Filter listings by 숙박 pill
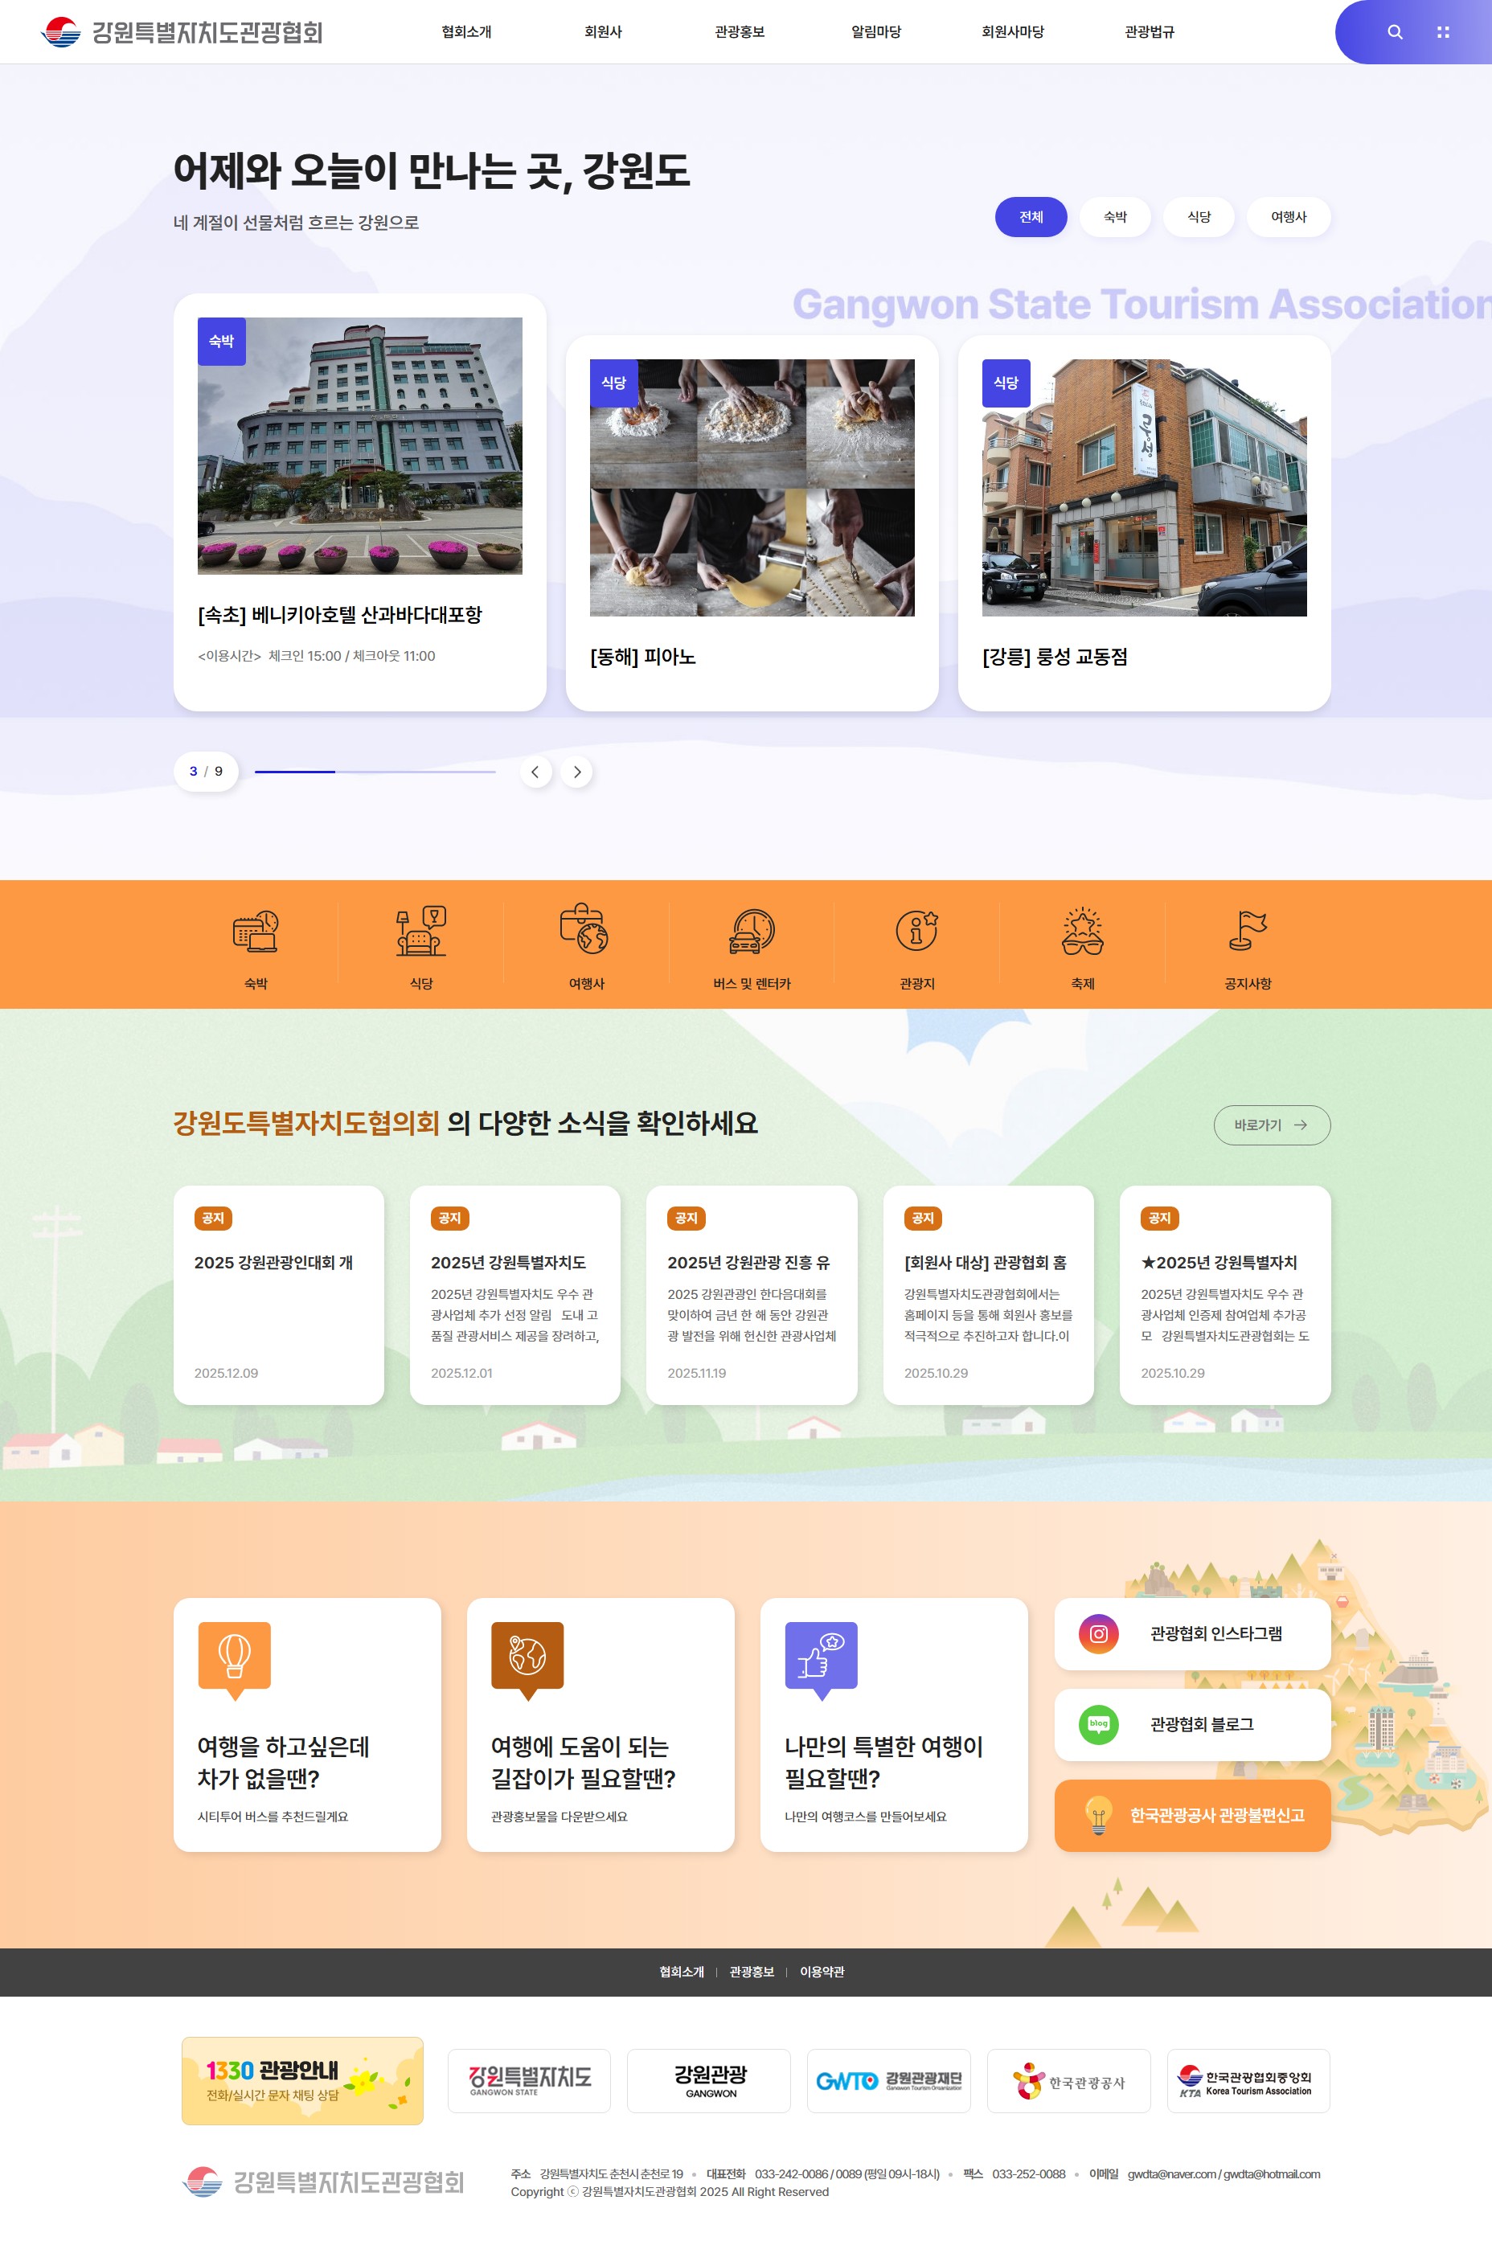Viewport: 1492px width, 2241px height. coord(1114,217)
